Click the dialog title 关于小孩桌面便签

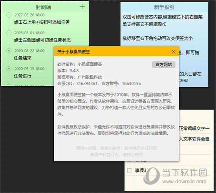tap(73, 52)
